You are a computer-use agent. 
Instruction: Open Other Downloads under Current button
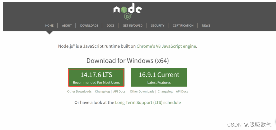pyautogui.click(x=142, y=92)
